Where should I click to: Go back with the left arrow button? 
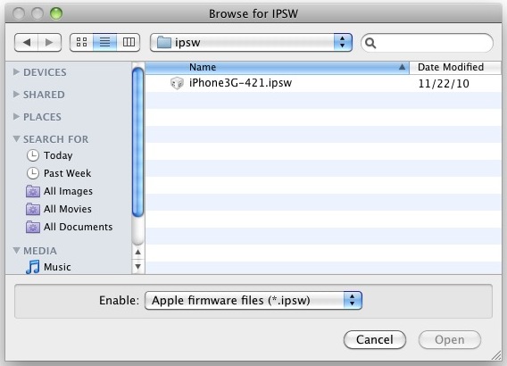tap(26, 42)
